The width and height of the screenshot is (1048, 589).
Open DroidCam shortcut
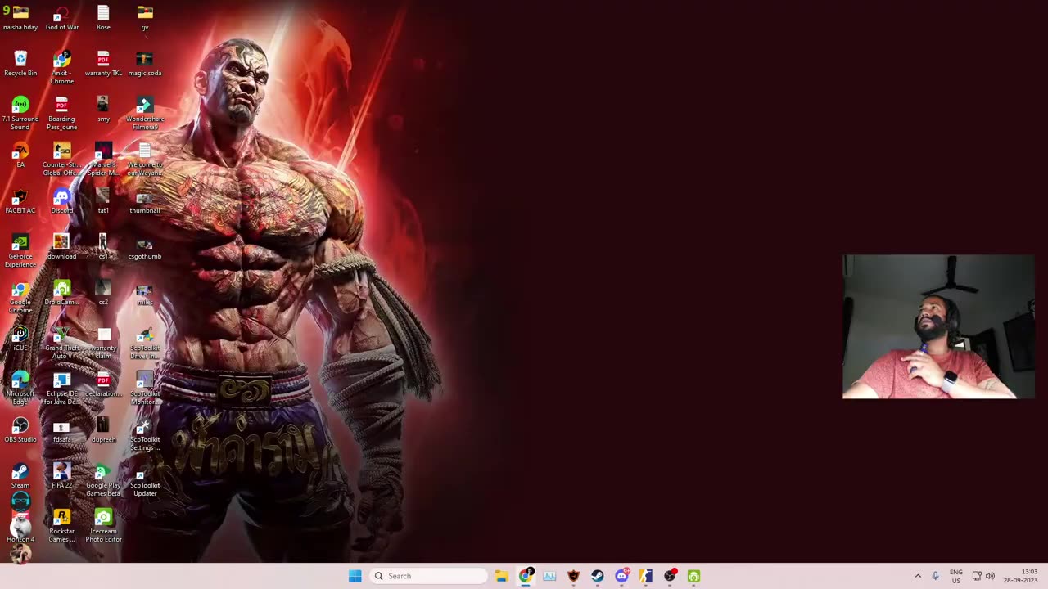[62, 293]
